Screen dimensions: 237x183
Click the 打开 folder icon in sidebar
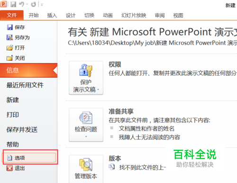[x=9, y=48]
